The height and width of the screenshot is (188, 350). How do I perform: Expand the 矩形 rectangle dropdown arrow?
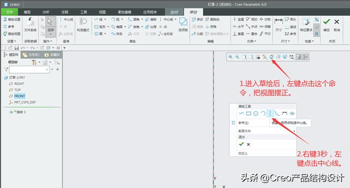[x=108, y=27]
